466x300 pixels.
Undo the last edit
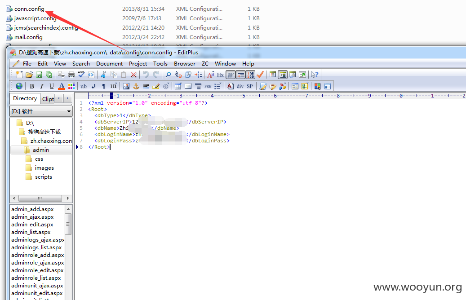tap(146, 75)
